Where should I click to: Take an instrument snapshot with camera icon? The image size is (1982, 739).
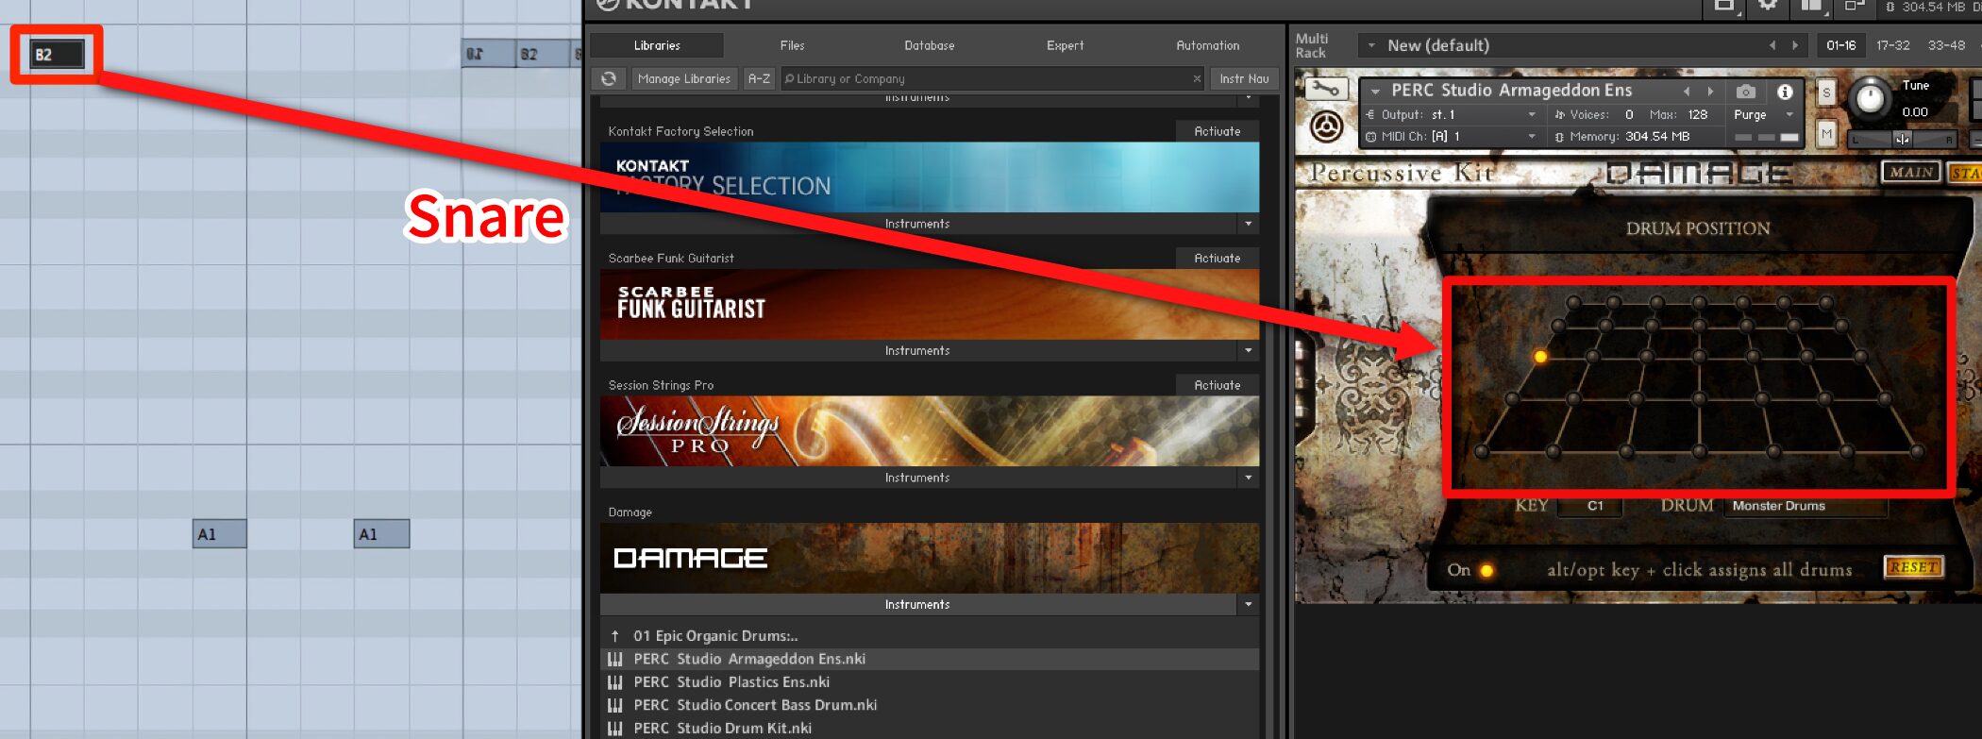(x=1746, y=92)
